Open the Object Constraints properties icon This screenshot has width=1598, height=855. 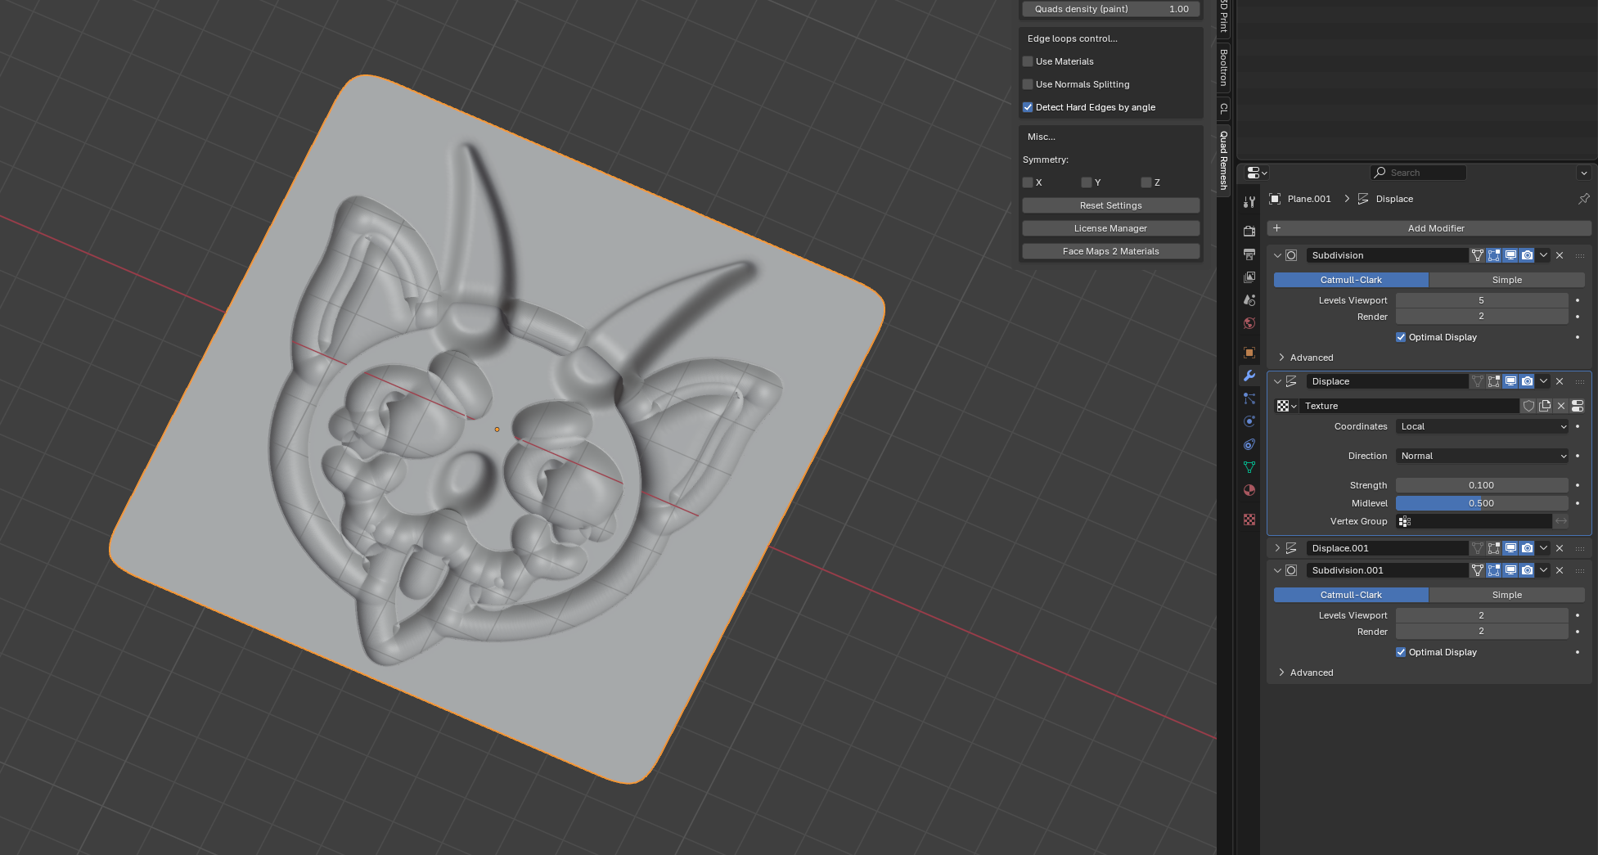pos(1249,444)
